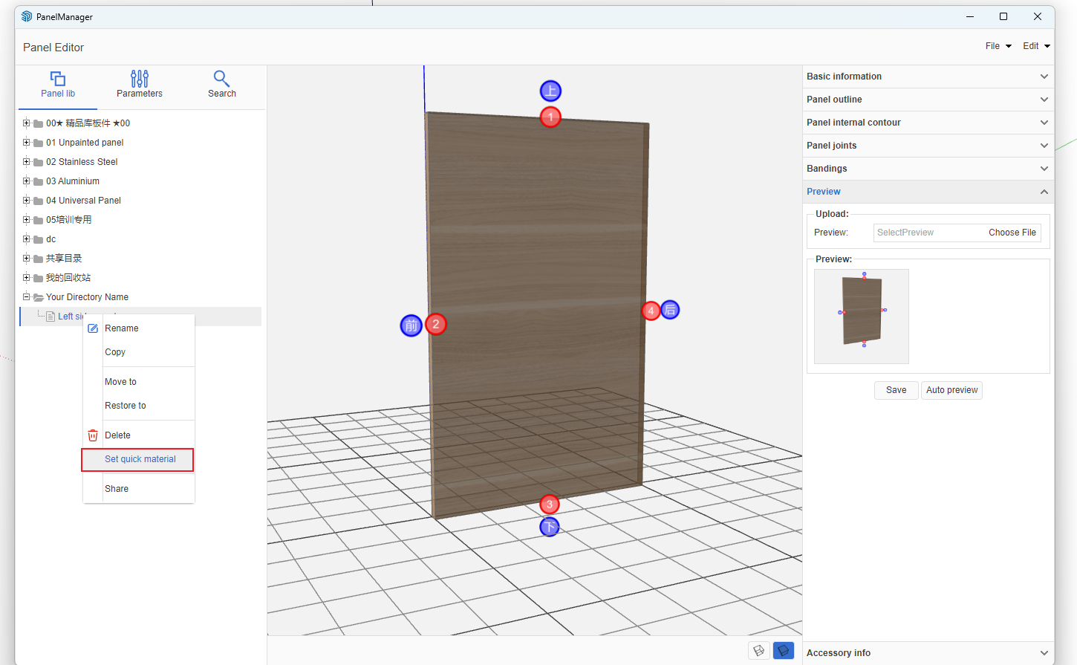Click the panel preview thumbnail image

pyautogui.click(x=862, y=317)
